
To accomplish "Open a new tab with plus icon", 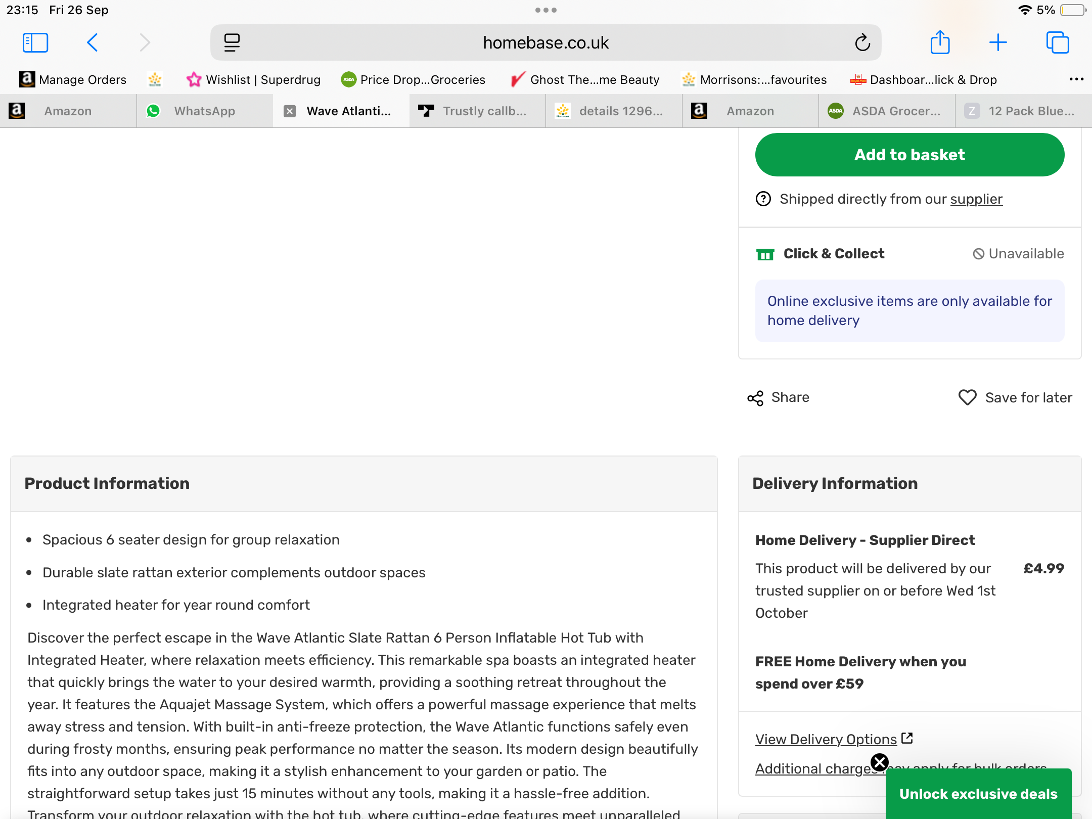I will click(998, 42).
